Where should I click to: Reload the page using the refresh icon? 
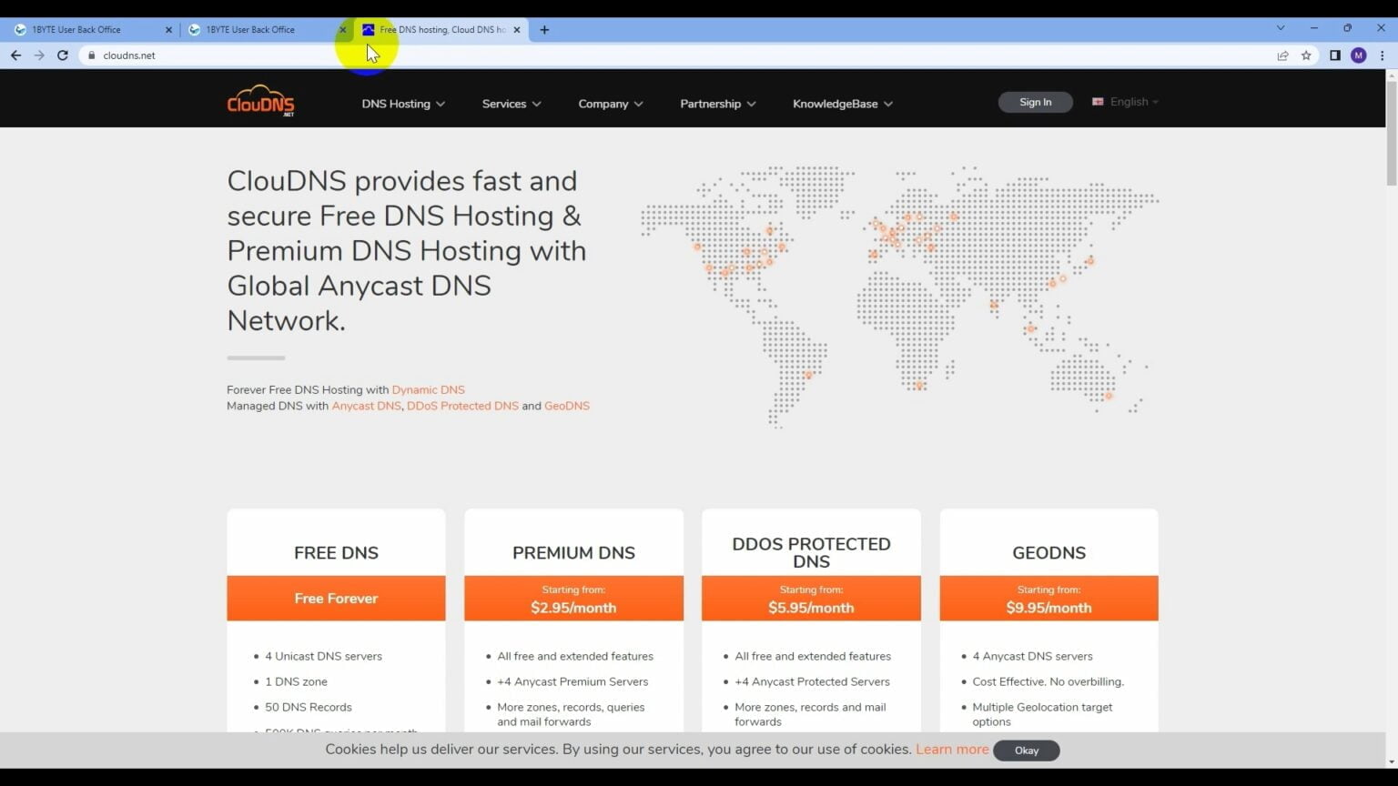click(62, 55)
